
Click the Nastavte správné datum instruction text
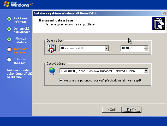[x=70, y=24]
